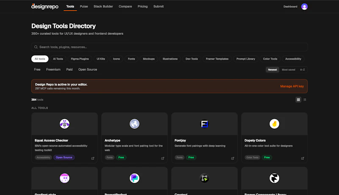Switch to list view

point(305,100)
